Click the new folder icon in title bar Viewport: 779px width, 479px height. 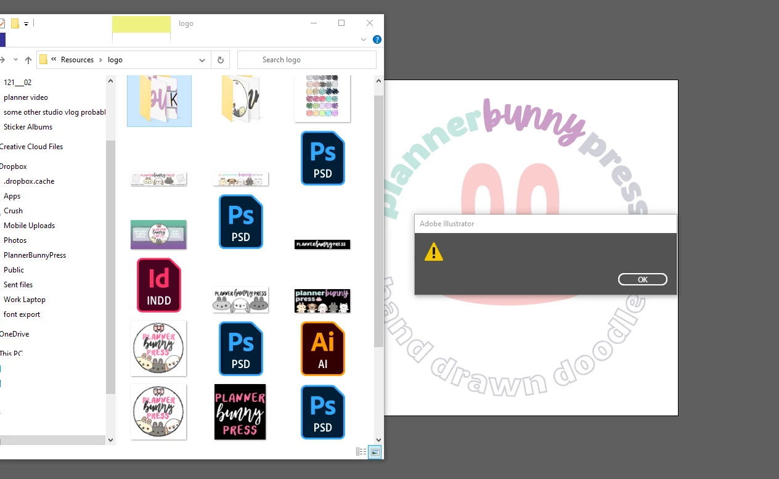[15, 23]
